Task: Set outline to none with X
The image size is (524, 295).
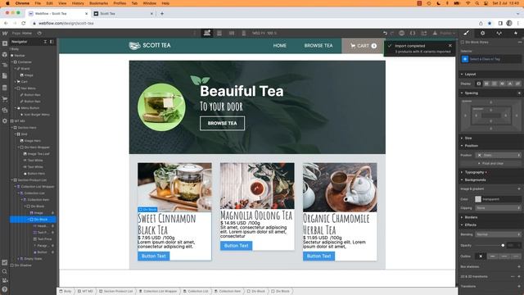Action: point(481,256)
